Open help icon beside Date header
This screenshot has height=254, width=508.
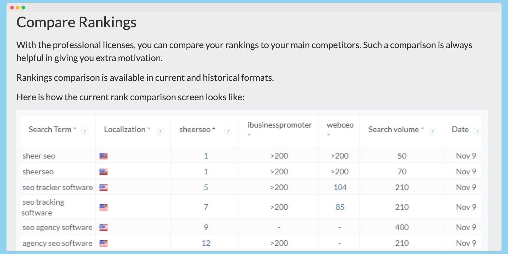click(x=477, y=132)
